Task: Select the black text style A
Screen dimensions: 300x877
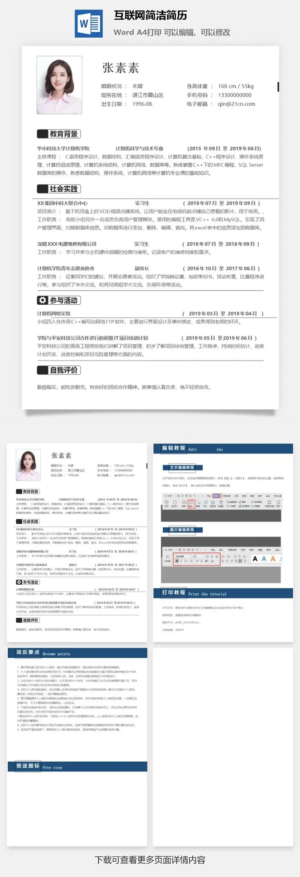Action: pyautogui.click(x=255, y=559)
